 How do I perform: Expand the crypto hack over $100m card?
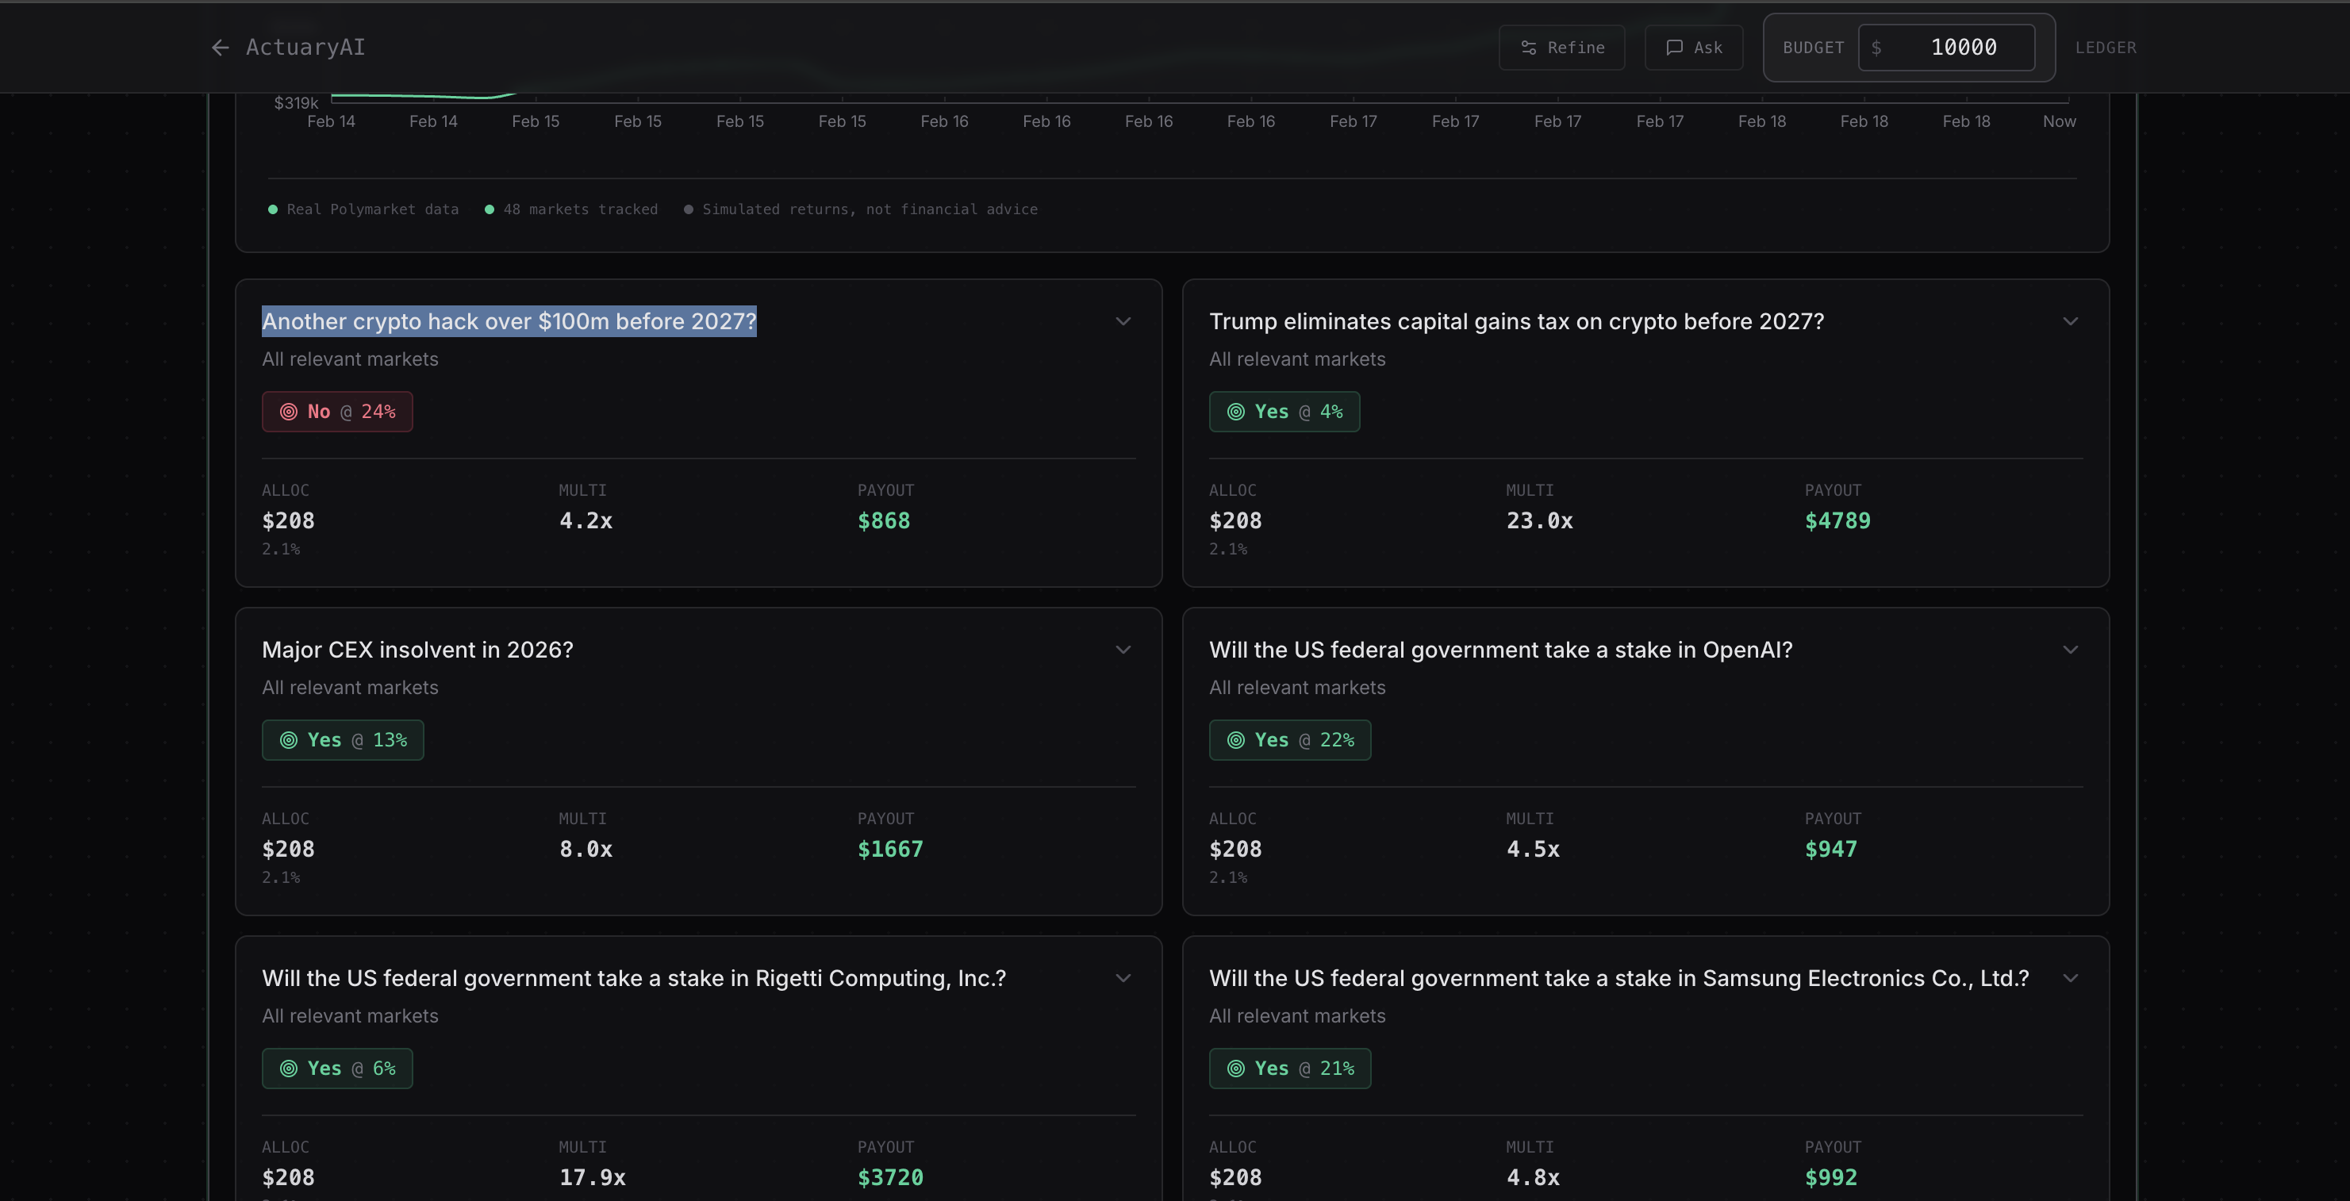pos(1123,322)
